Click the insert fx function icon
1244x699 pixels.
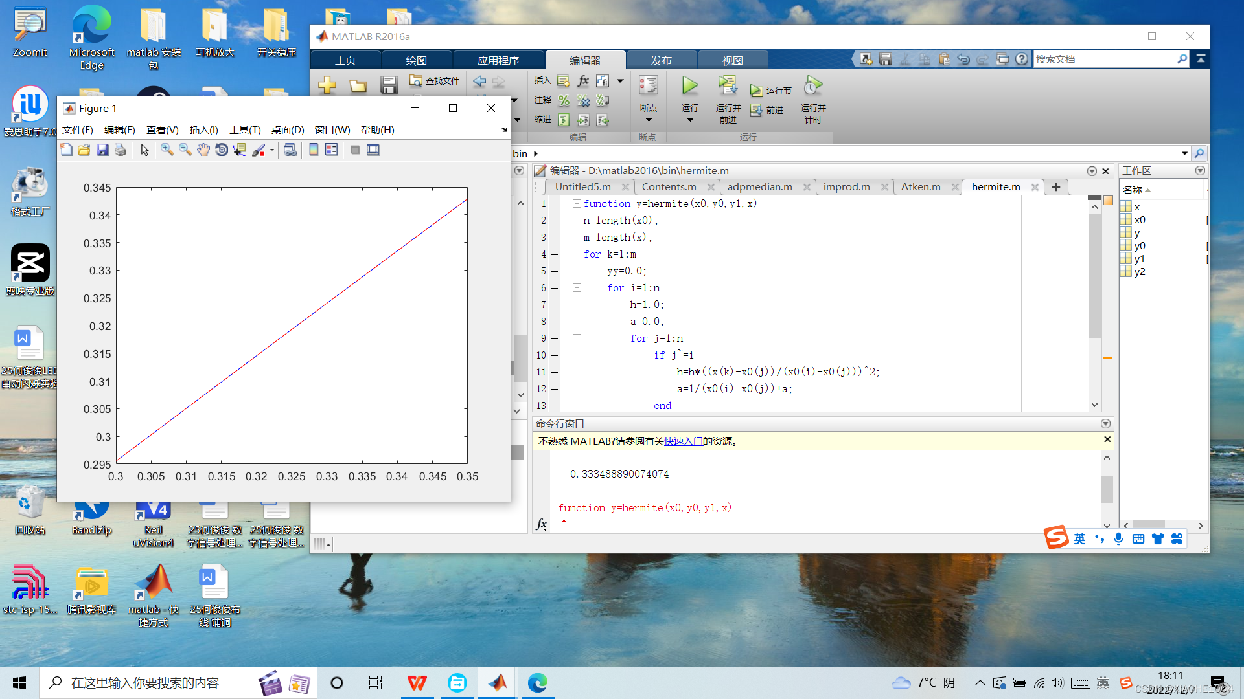click(x=582, y=81)
